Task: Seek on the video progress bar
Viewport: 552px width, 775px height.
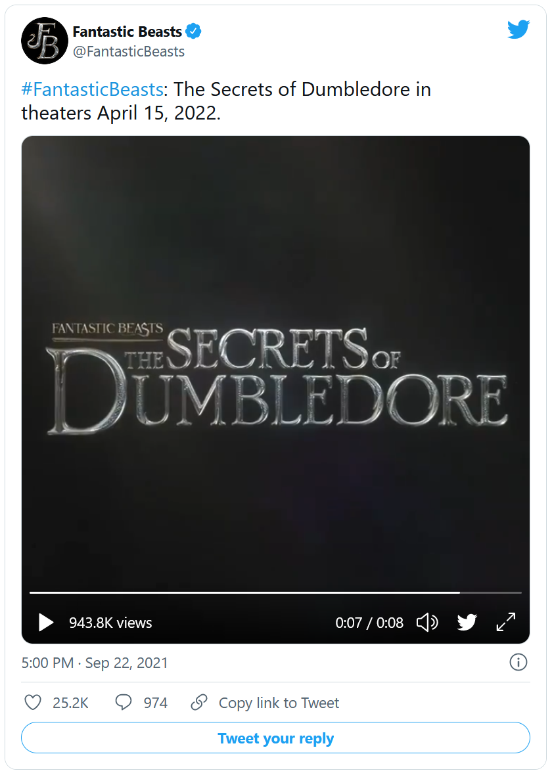Action: coord(275,592)
